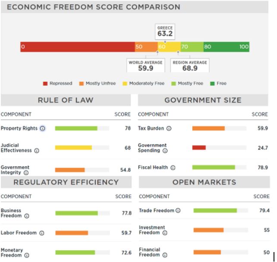This screenshot has height=262, width=277.
Task: Click the red Repressed legend swatch
Action: click(x=45, y=84)
